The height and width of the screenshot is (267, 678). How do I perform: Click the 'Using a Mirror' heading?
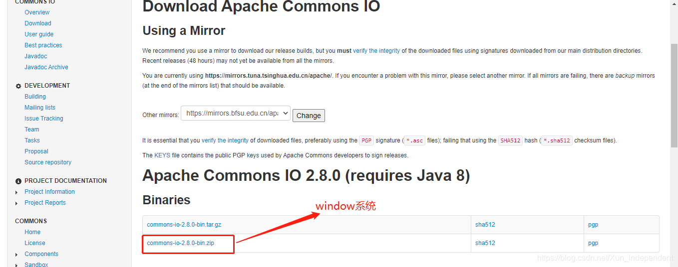184,30
